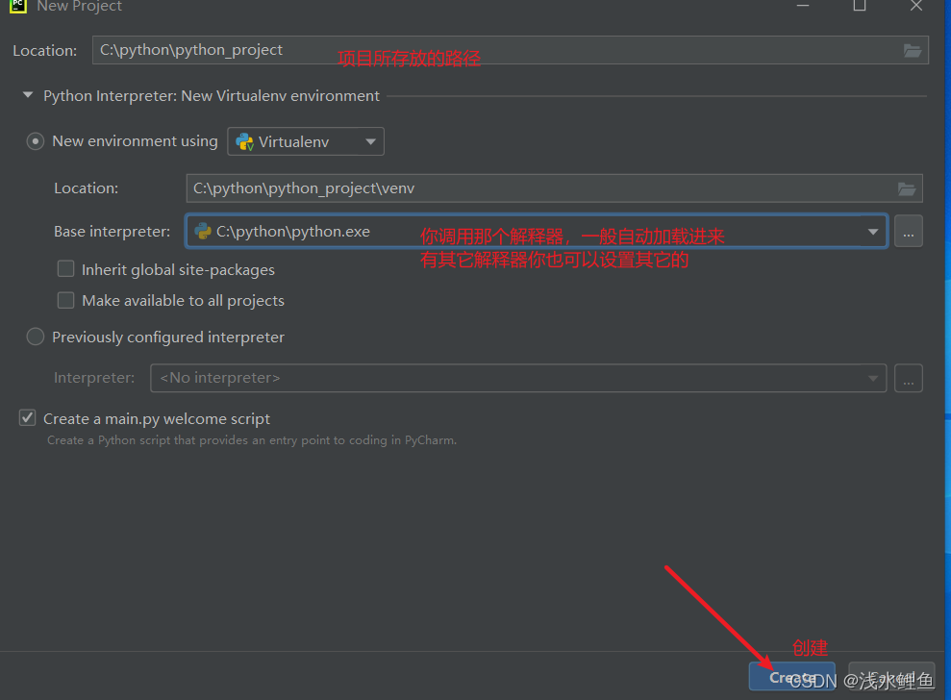951x700 pixels.
Task: Click the Create button
Action: coord(792,676)
